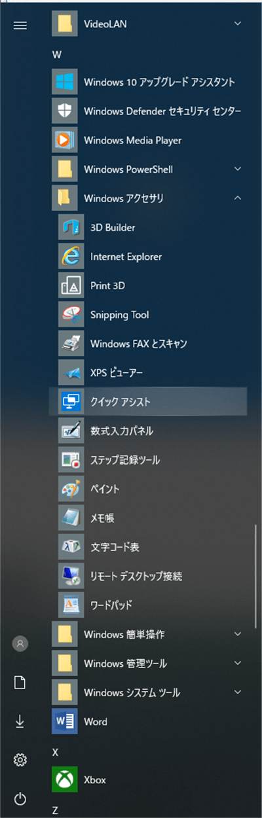
Task: Open the hamburger menu at top
Action: click(x=20, y=25)
